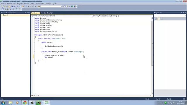Switch to the Form1.cs [Diseño] tab

point(46,13)
